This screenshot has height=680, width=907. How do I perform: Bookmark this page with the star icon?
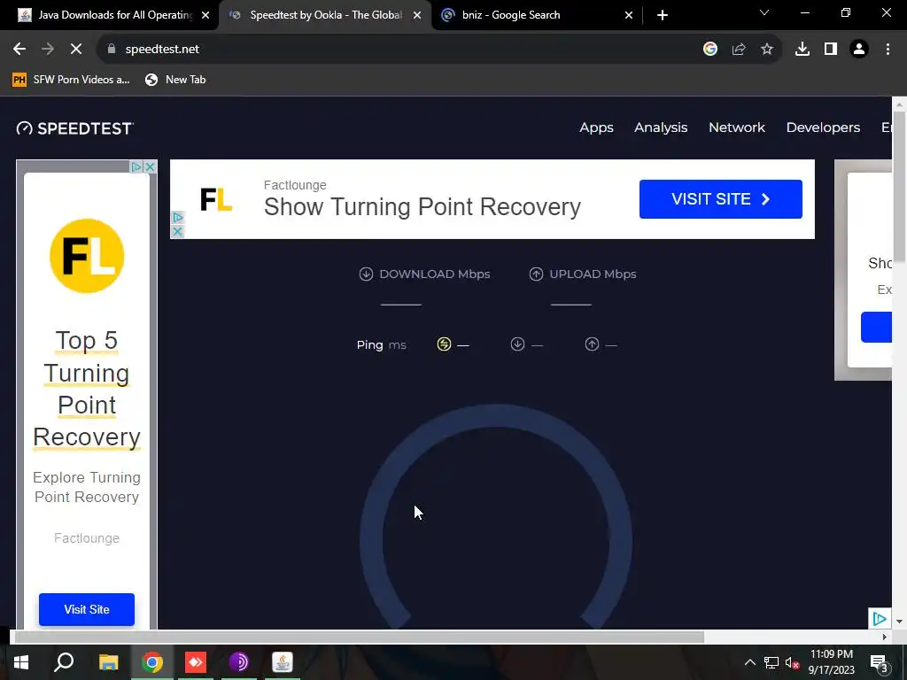767,50
